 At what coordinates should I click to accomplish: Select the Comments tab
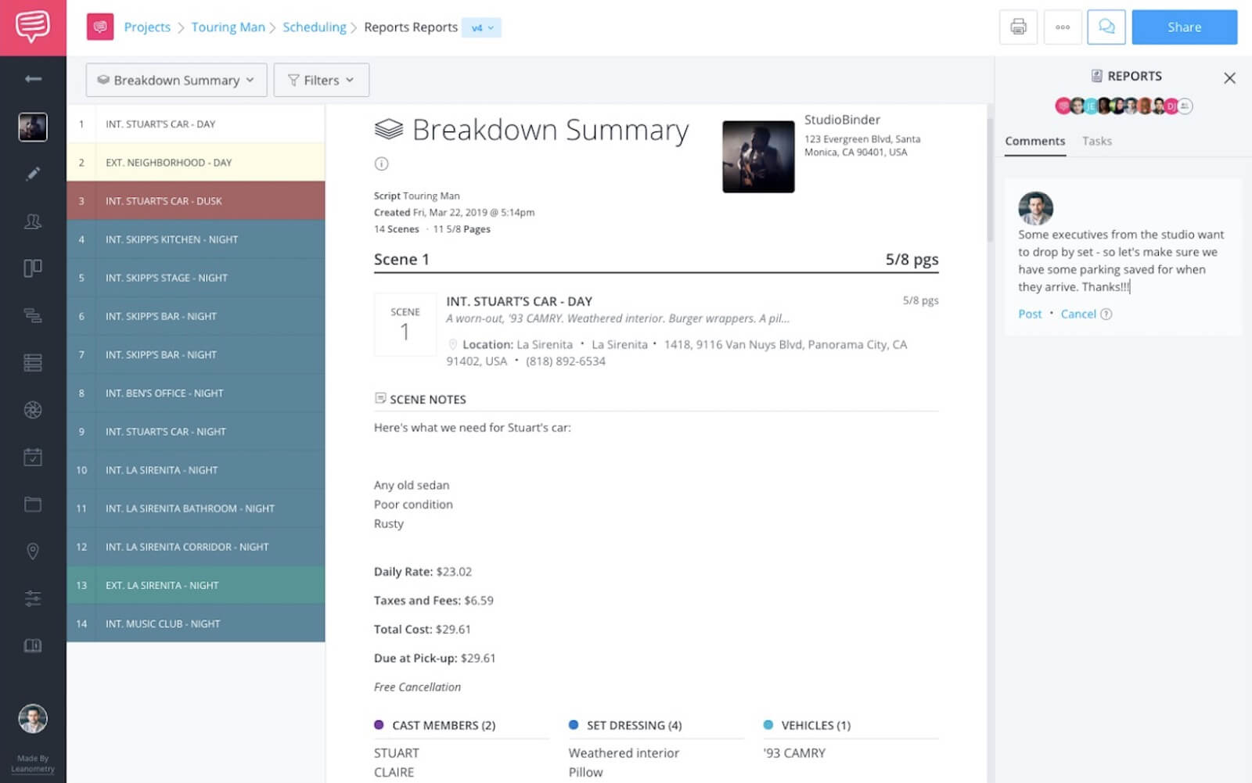tap(1034, 141)
